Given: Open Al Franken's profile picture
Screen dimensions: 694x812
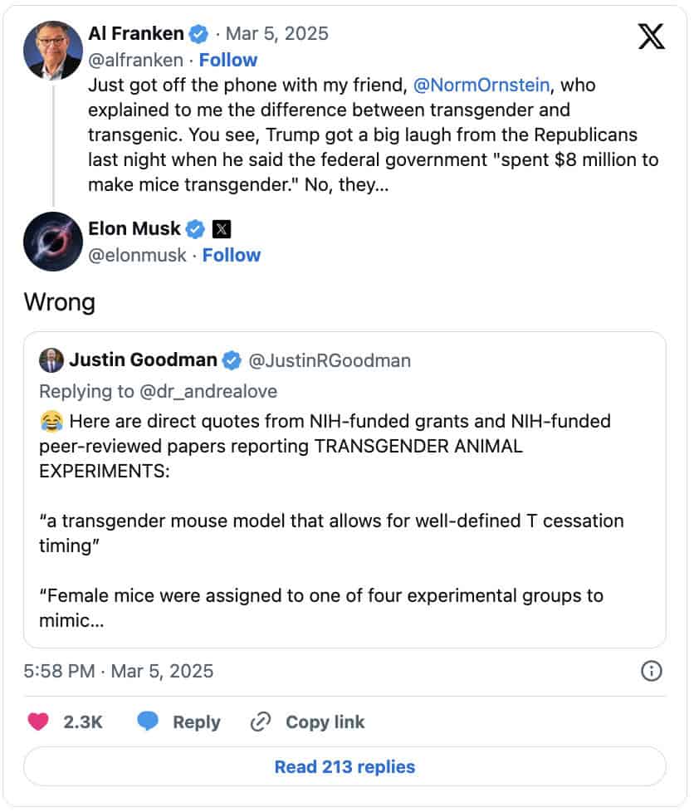Looking at the screenshot, I should coord(52,51).
